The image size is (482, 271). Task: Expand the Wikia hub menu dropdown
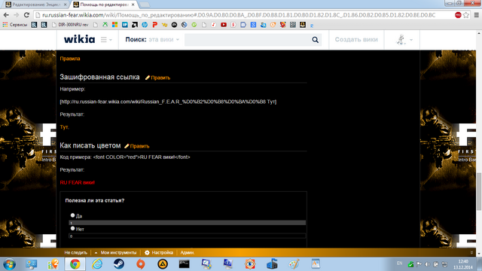point(106,40)
